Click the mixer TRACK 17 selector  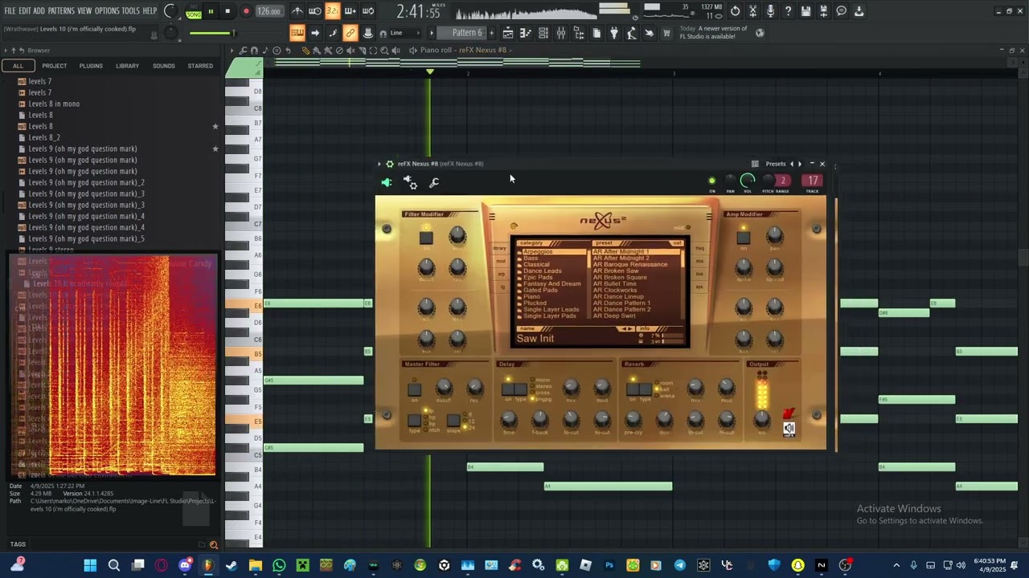[813, 181]
